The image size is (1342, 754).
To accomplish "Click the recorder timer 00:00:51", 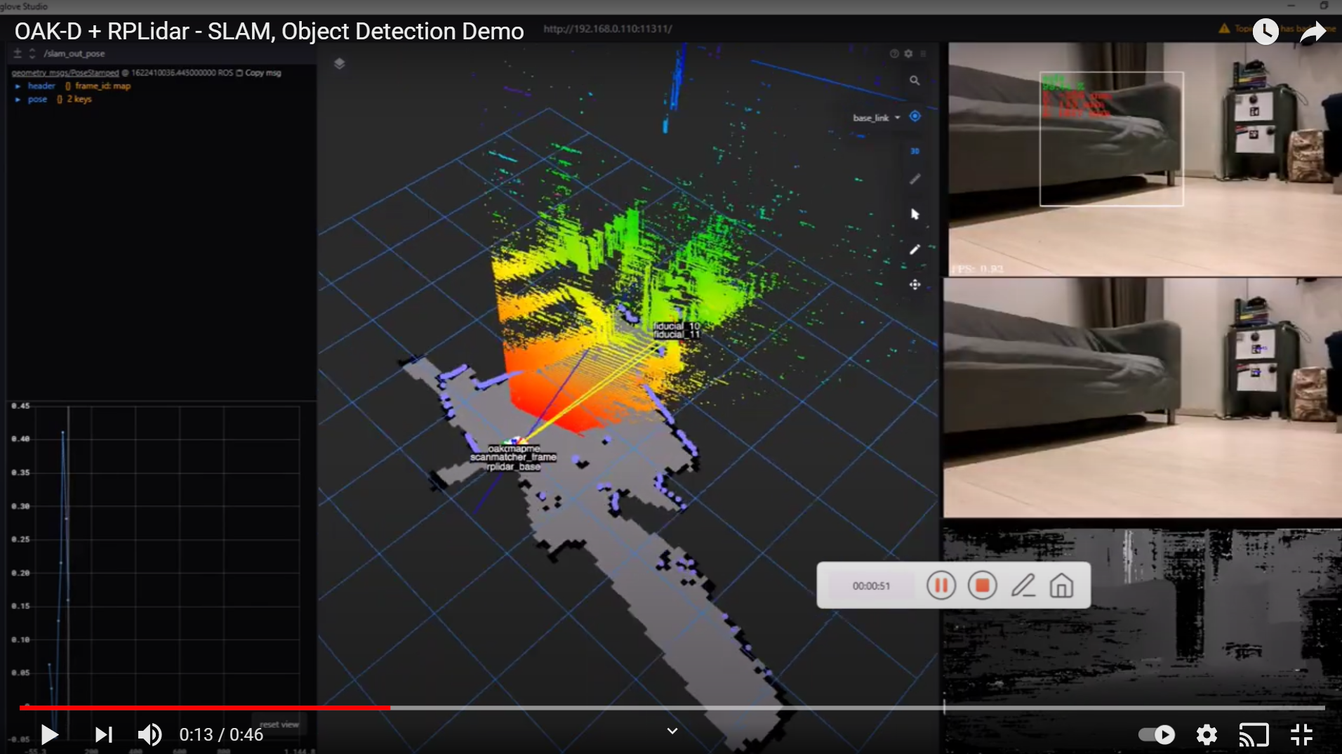I will [871, 586].
